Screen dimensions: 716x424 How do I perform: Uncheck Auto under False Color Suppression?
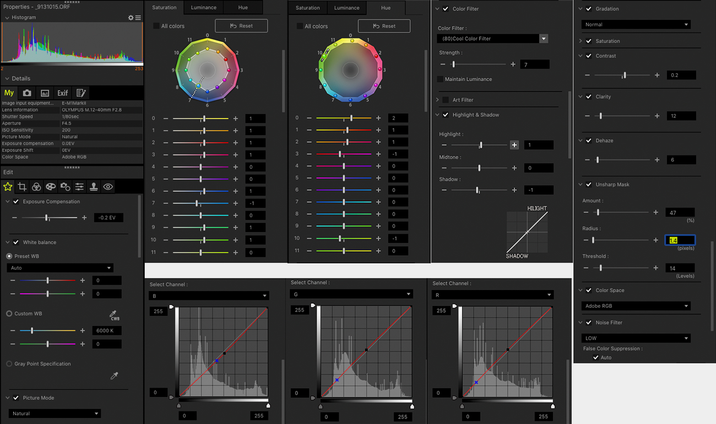597,357
